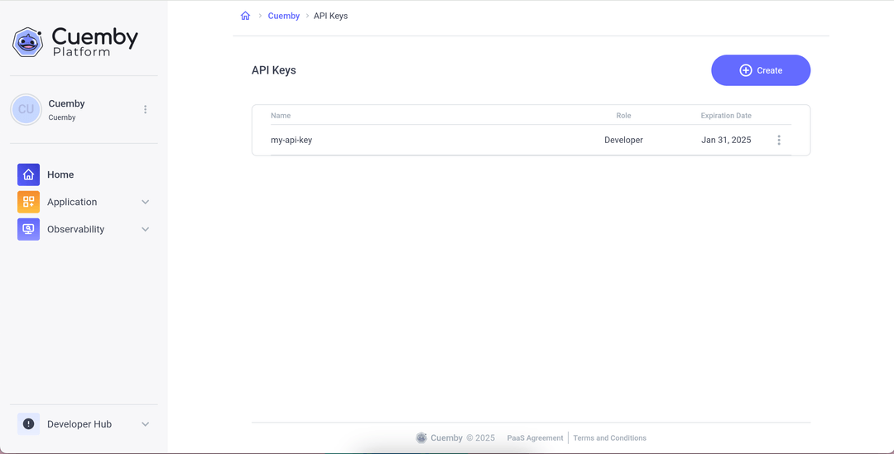Click the CU account avatar

[26, 109]
